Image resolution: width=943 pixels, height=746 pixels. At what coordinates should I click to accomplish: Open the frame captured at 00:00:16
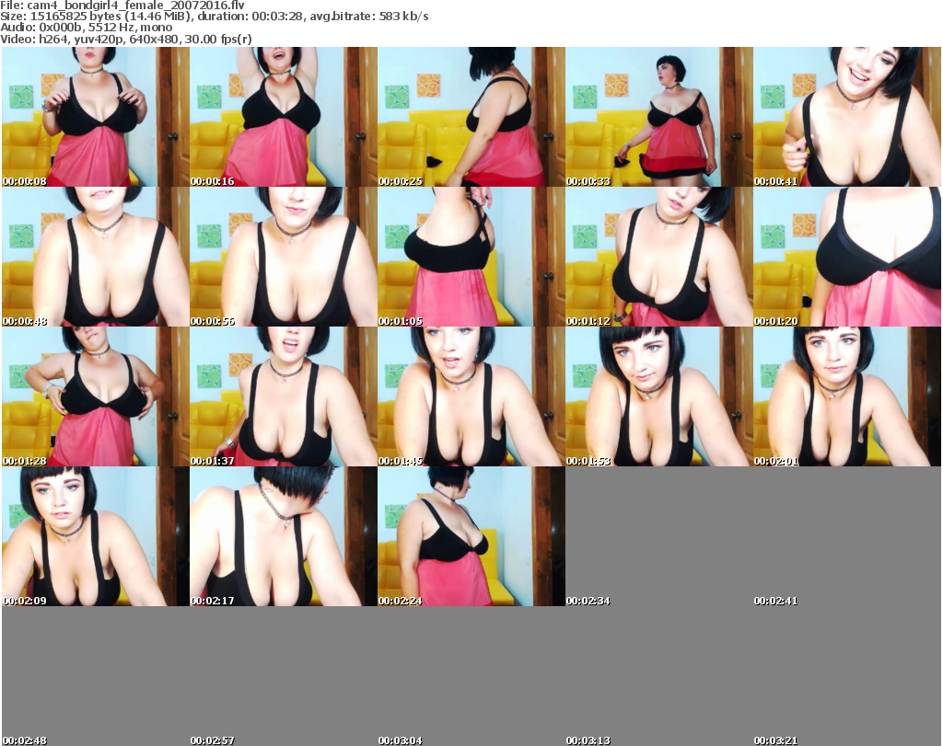[x=284, y=117]
